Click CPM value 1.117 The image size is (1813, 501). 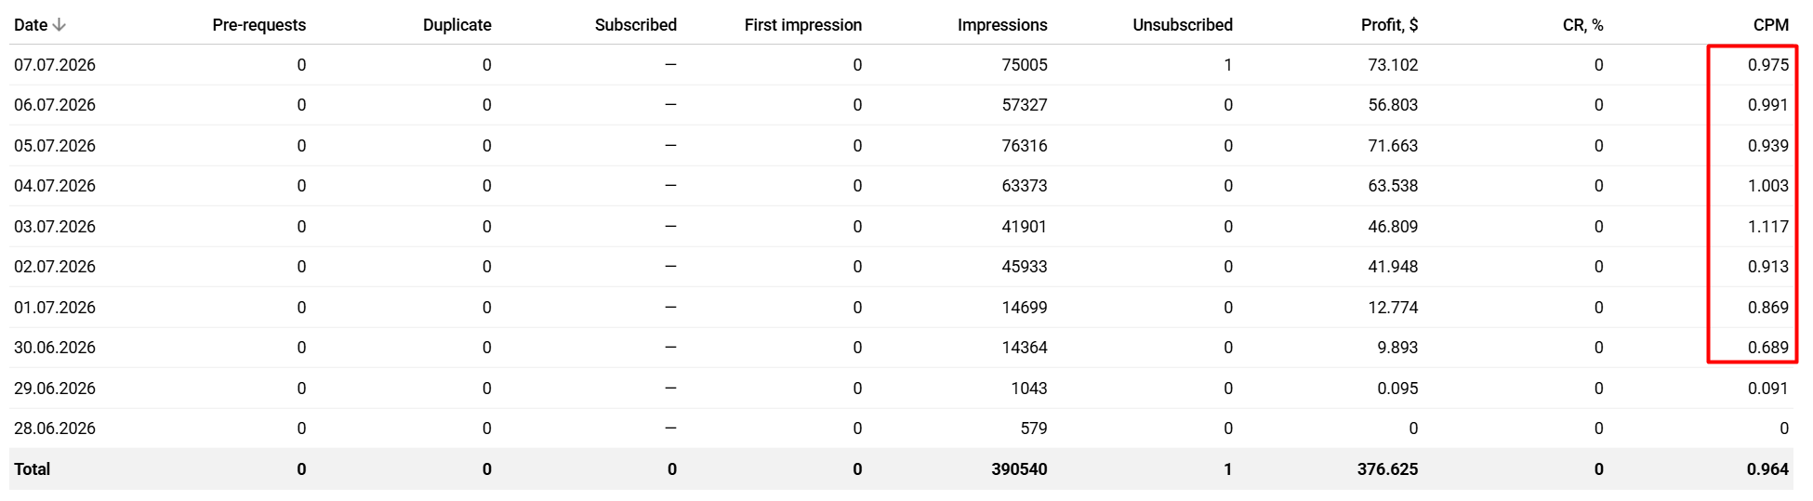point(1768,227)
